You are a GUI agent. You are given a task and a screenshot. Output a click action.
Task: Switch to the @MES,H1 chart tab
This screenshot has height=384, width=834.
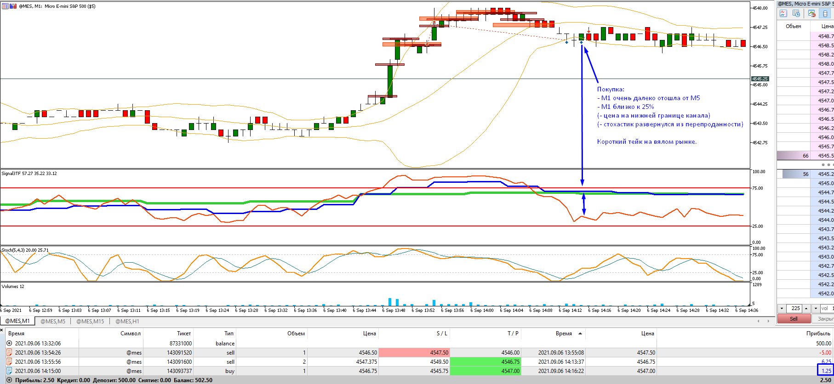click(x=127, y=321)
